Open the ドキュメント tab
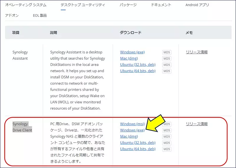This screenshot has height=168, width=236. (161, 5)
